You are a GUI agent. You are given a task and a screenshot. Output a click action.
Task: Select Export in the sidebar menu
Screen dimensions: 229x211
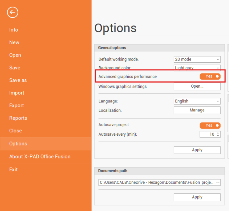coord(16,105)
